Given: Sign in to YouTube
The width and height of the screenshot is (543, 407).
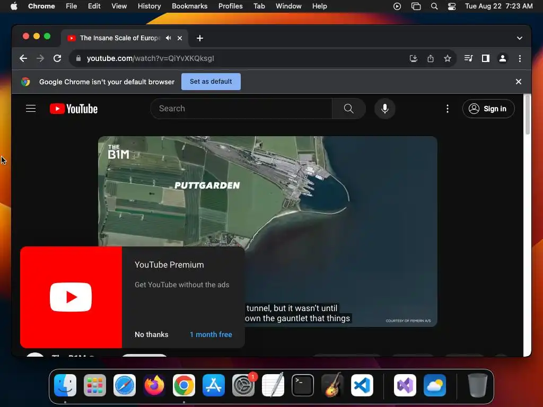Looking at the screenshot, I should (x=488, y=109).
